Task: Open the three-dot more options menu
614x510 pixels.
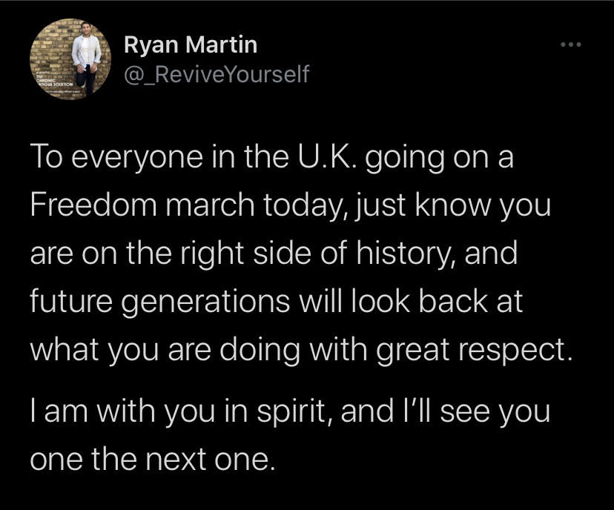Action: click(x=570, y=44)
